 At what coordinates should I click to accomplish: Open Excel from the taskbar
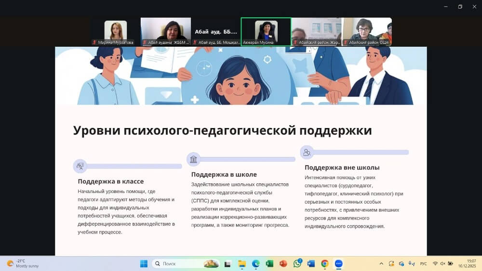point(269,264)
